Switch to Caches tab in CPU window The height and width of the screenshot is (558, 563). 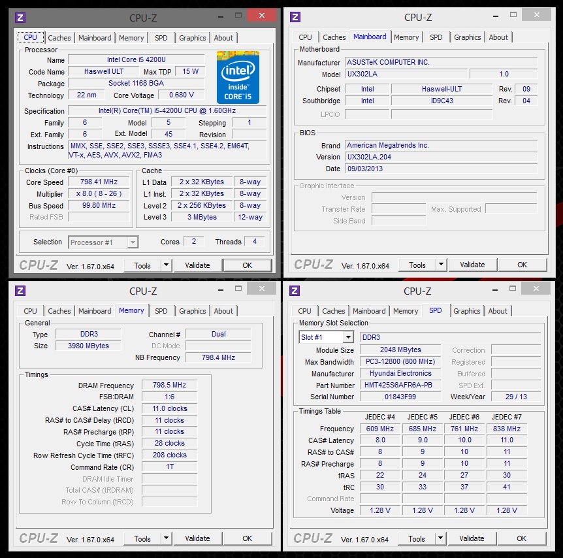[x=59, y=38]
